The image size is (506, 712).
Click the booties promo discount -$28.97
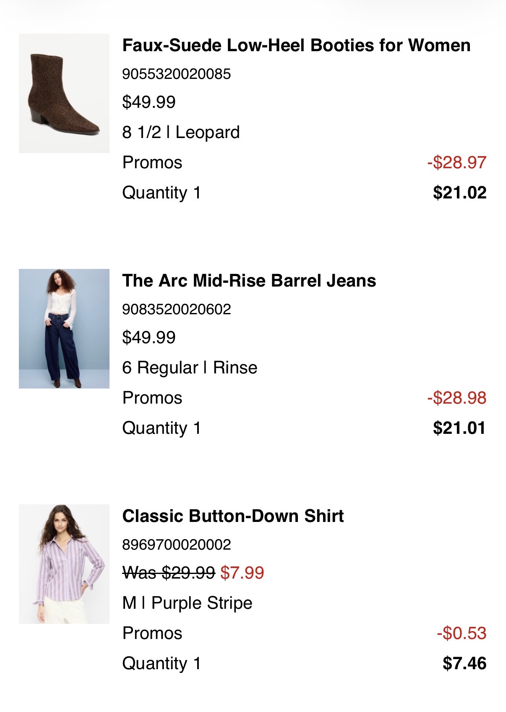click(457, 162)
